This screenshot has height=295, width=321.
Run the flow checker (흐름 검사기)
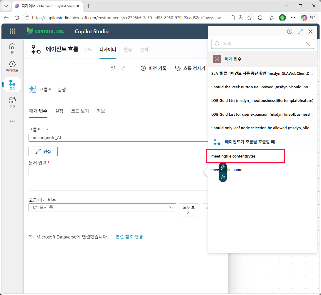pos(190,68)
